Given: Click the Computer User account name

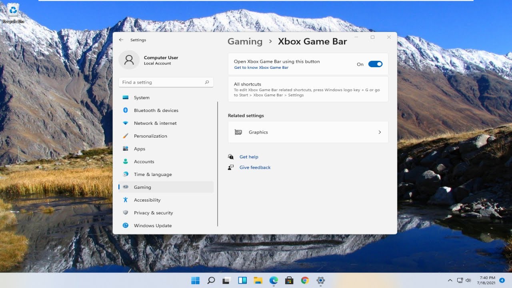Looking at the screenshot, I should (161, 58).
